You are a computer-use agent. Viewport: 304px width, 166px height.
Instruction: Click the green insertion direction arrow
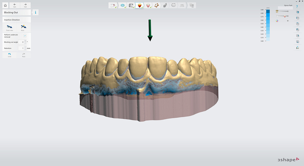click(x=150, y=30)
